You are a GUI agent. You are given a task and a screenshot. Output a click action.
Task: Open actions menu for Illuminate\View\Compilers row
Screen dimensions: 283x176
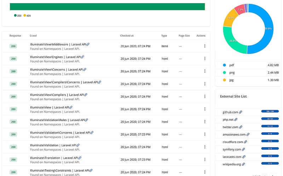(205, 96)
